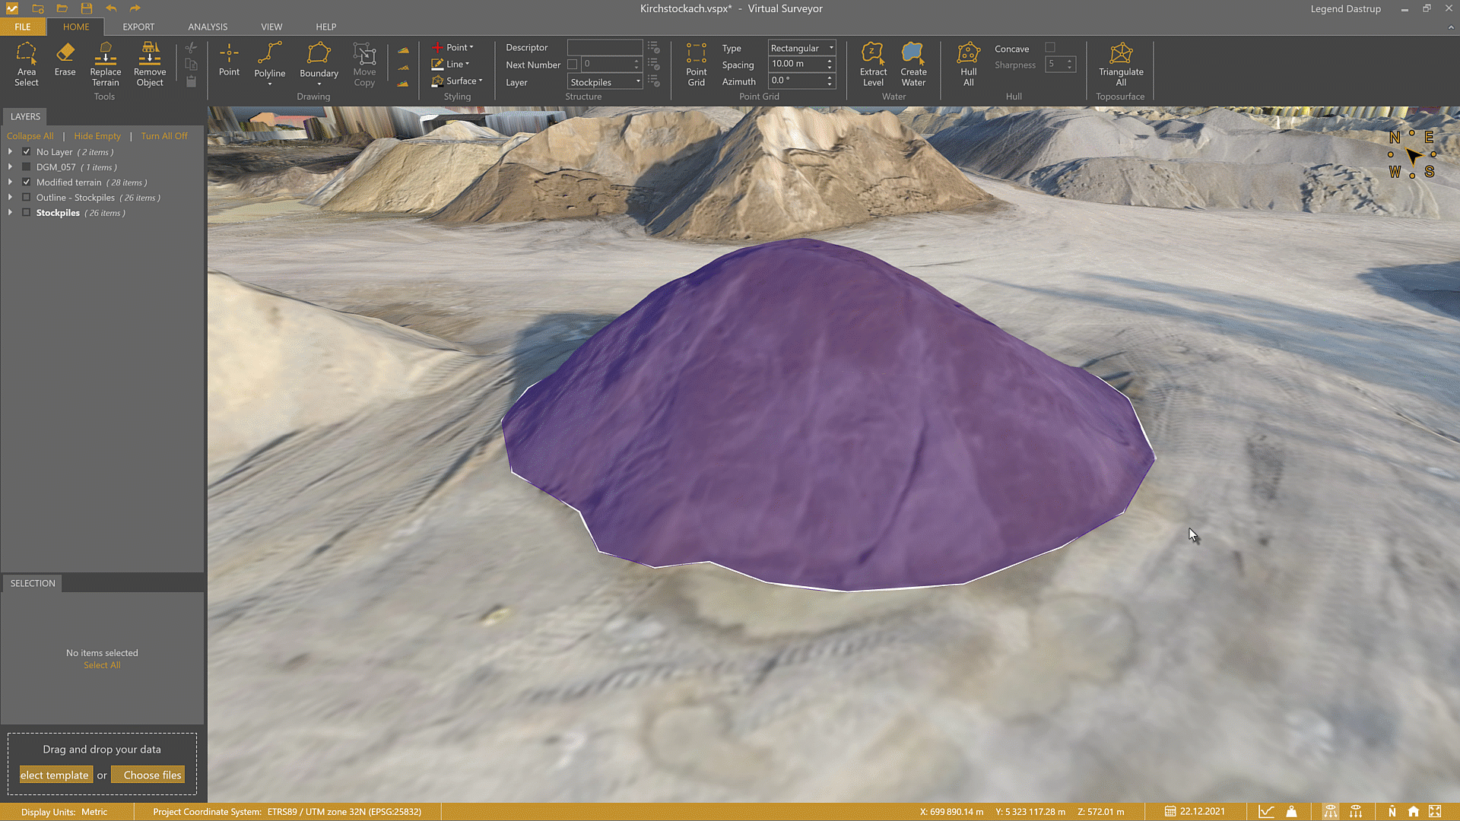Open the Layer dropdown showing Stockpiles
Image resolution: width=1460 pixels, height=821 pixels.
(637, 81)
